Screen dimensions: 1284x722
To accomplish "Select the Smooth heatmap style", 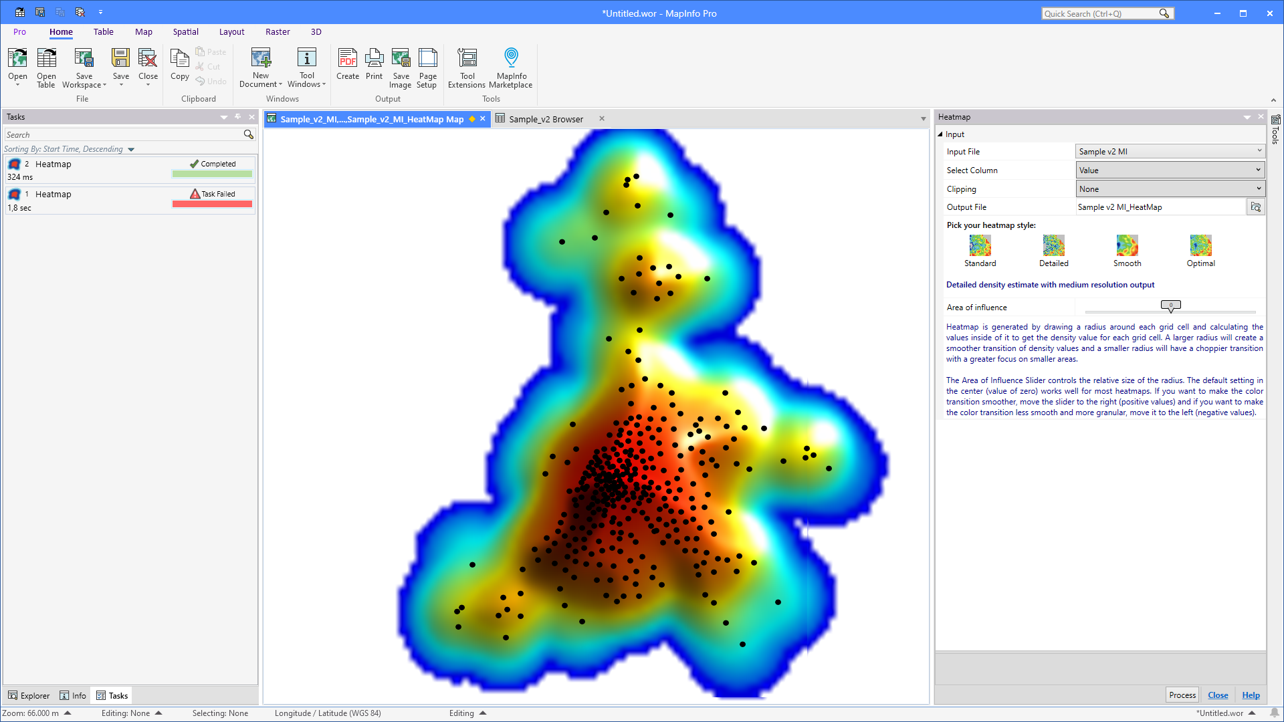I will 1127,246.
